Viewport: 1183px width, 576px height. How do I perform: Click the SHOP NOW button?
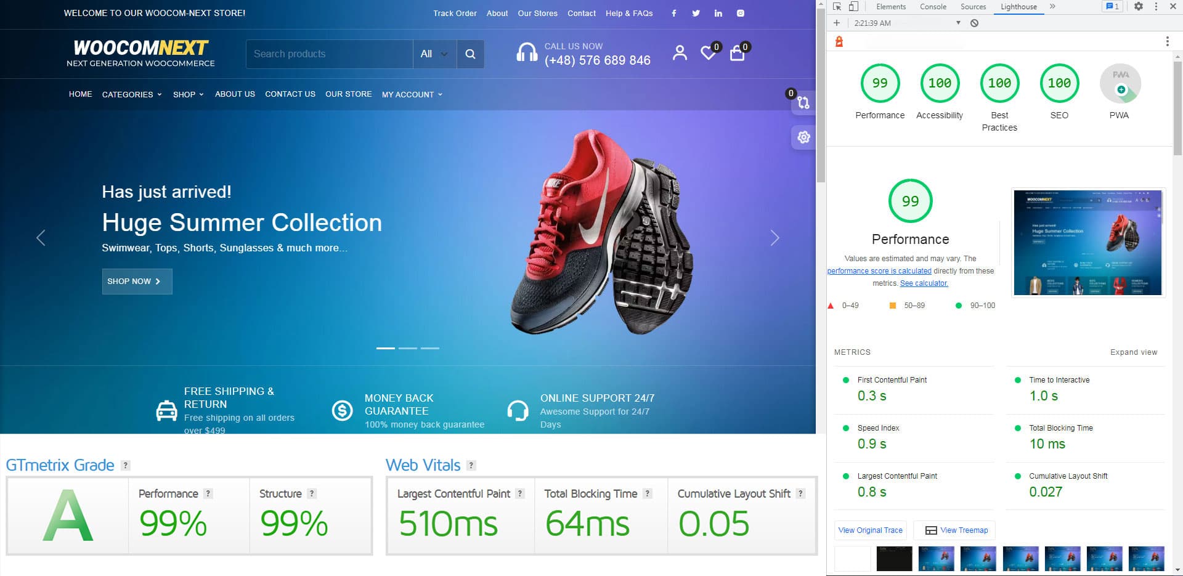[x=137, y=281]
